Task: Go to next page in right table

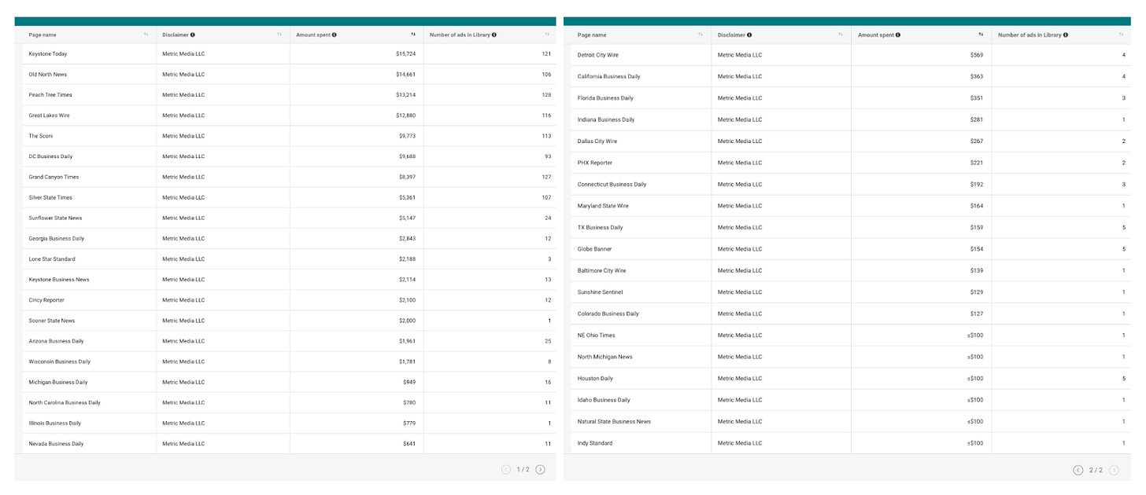Action: (1114, 470)
